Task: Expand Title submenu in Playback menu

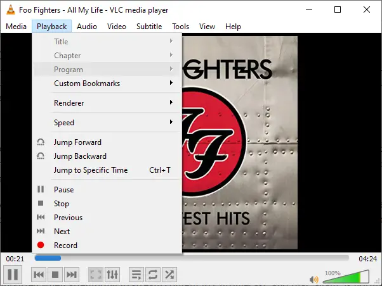Action: 107,42
